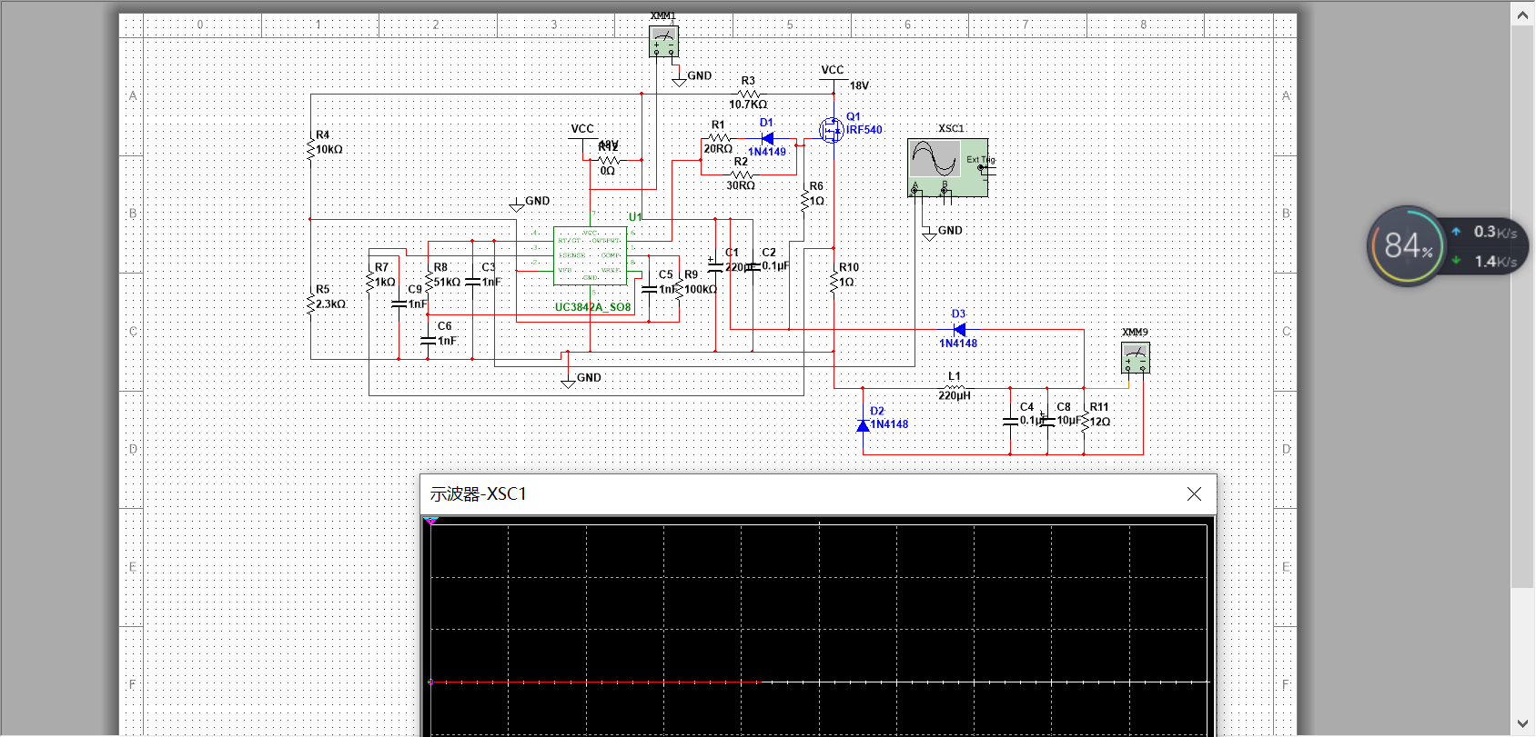Select resistor R8 51kΩ
This screenshot has height=737, width=1536.
click(428, 282)
